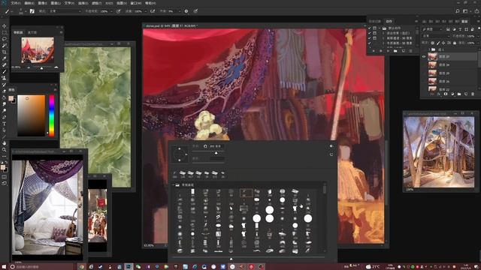The image size is (481, 270).
Task: Select the Move tool
Action: [5, 26]
